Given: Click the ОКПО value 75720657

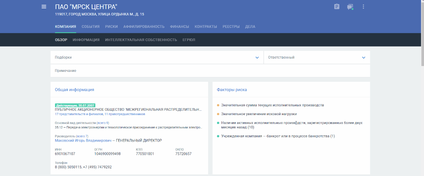Looking at the screenshot, I should [x=183, y=154].
